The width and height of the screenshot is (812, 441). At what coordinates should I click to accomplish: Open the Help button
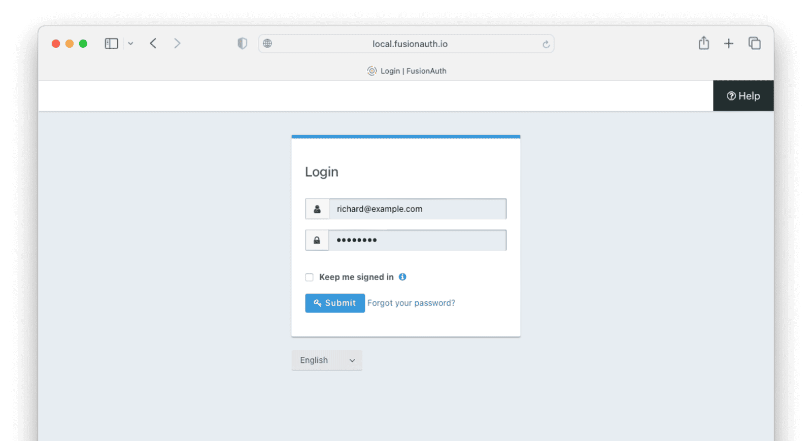point(743,96)
